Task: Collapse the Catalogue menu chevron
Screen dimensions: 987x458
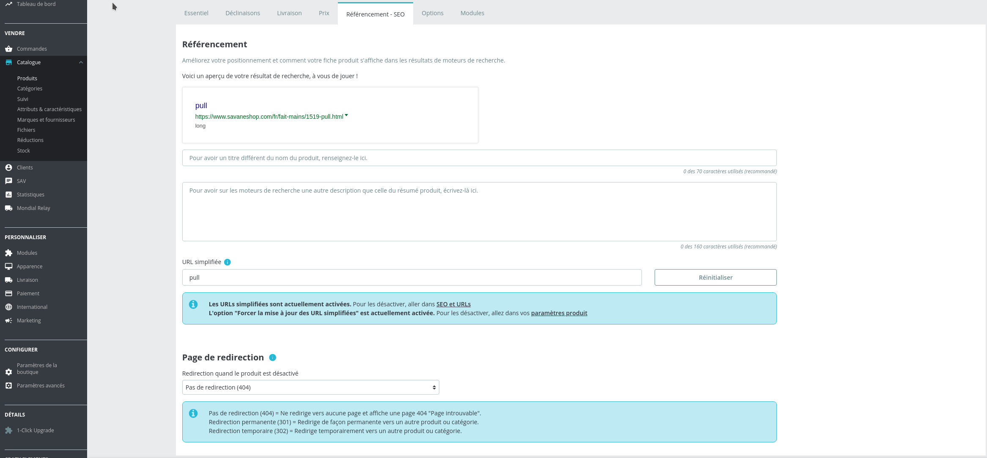Action: [x=81, y=63]
